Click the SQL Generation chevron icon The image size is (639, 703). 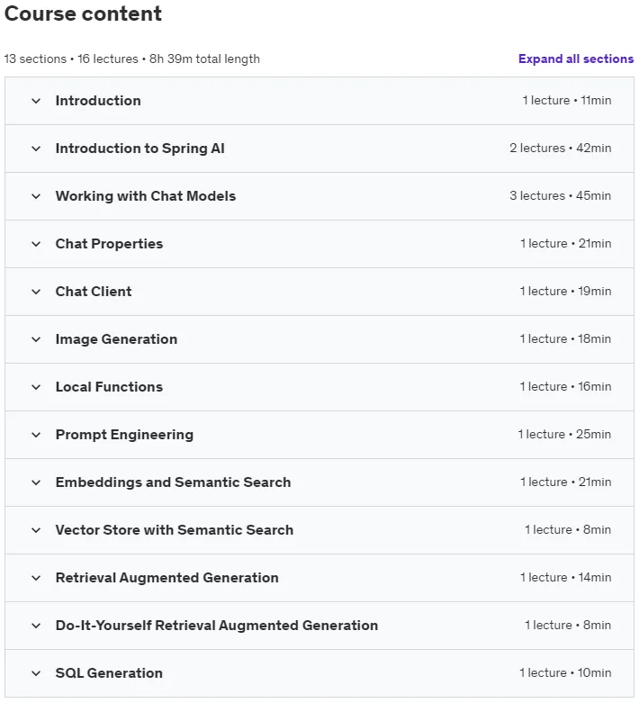pos(36,673)
